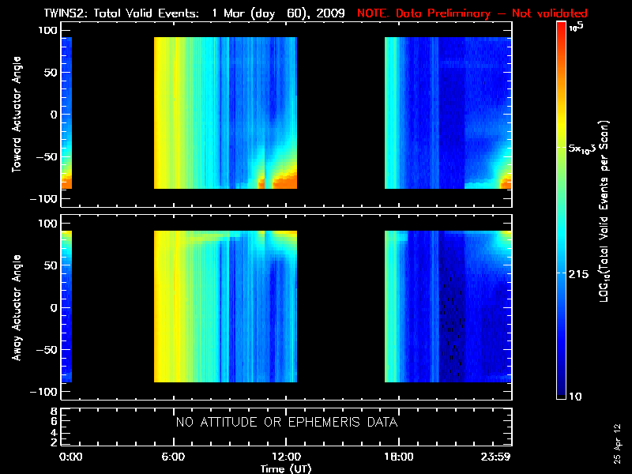Click the 215 color bar label

(x=578, y=274)
